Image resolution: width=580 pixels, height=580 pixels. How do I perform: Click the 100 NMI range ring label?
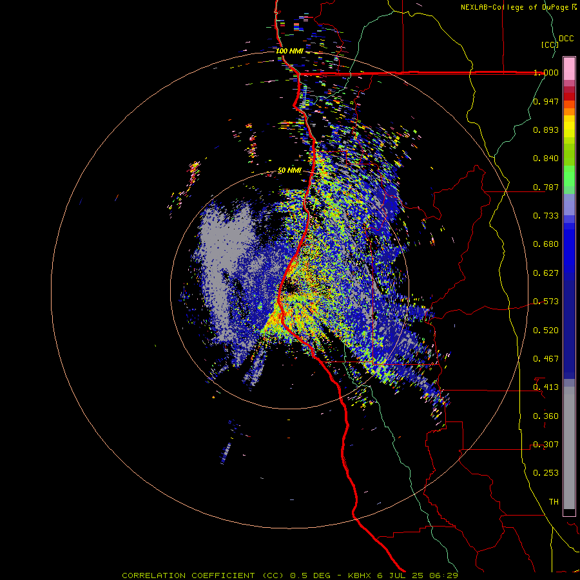click(289, 51)
